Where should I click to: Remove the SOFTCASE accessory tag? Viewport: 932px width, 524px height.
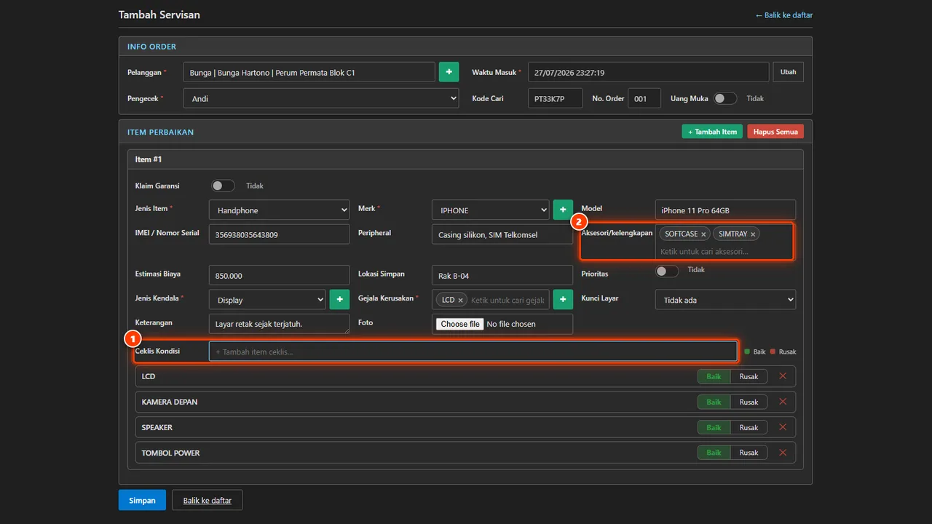coord(703,234)
